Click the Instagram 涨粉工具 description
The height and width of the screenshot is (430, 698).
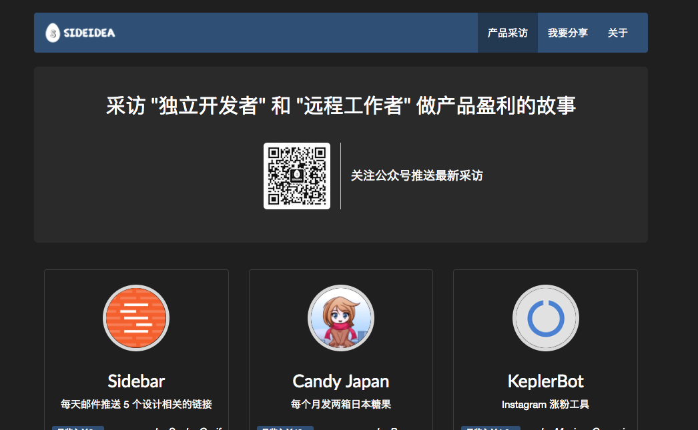(545, 404)
